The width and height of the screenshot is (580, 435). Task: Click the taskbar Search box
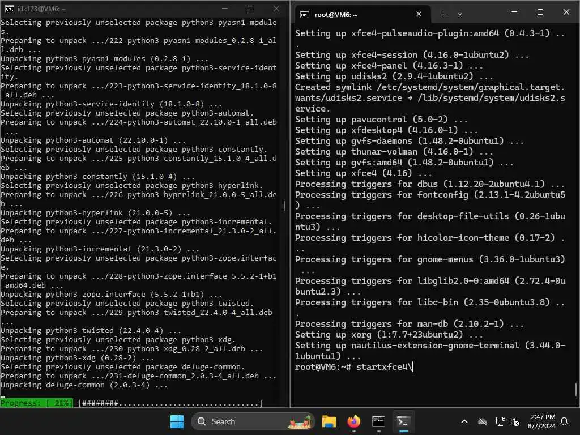click(x=253, y=421)
